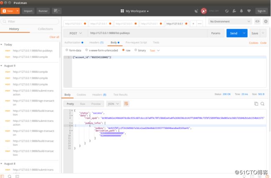
Task: Switch response view to Pretty
Action: click(70, 104)
